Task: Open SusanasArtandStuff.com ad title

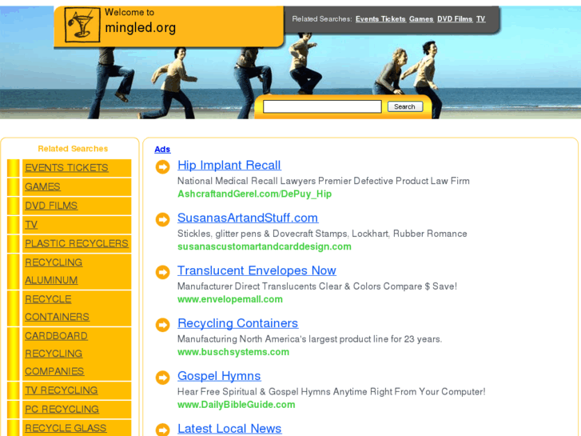Action: coord(248,218)
